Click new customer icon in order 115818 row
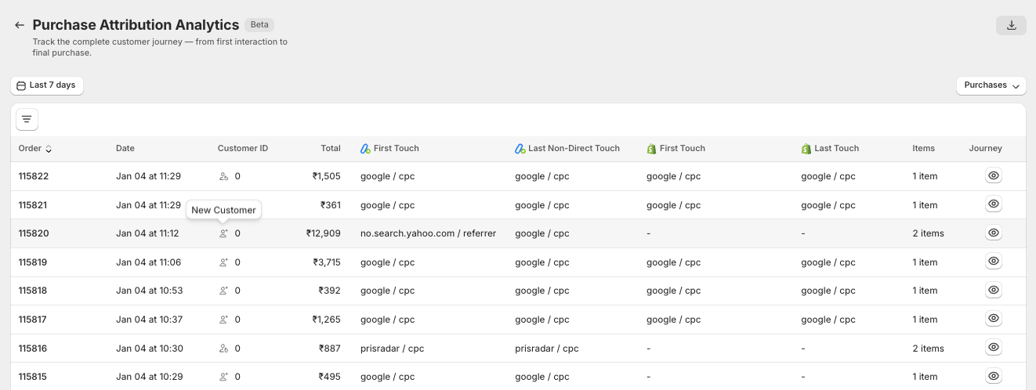The width and height of the screenshot is (1036, 390). click(223, 291)
